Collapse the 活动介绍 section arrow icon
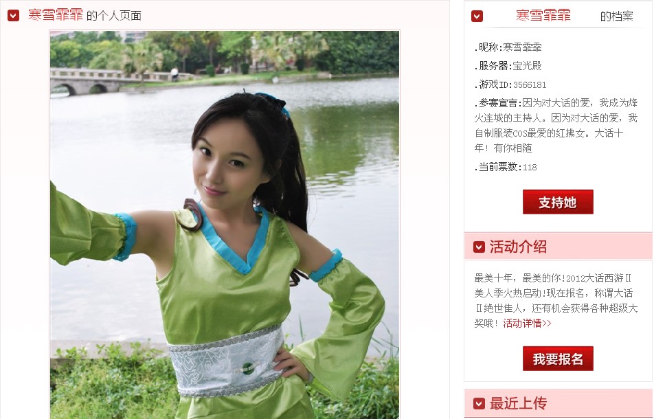 [479, 247]
